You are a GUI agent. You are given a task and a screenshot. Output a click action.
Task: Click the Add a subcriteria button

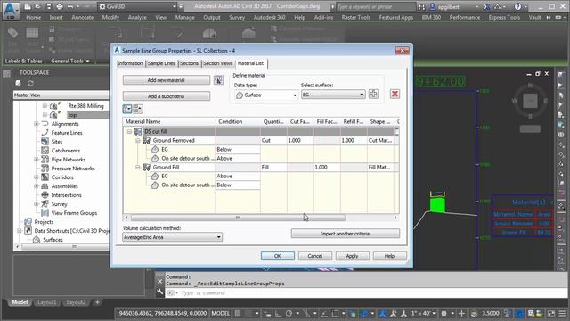[167, 96]
